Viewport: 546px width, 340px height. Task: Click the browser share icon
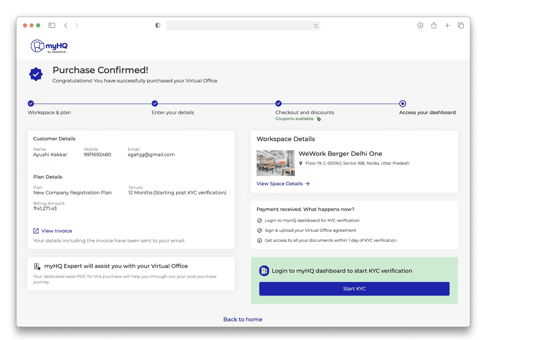pyautogui.click(x=434, y=25)
